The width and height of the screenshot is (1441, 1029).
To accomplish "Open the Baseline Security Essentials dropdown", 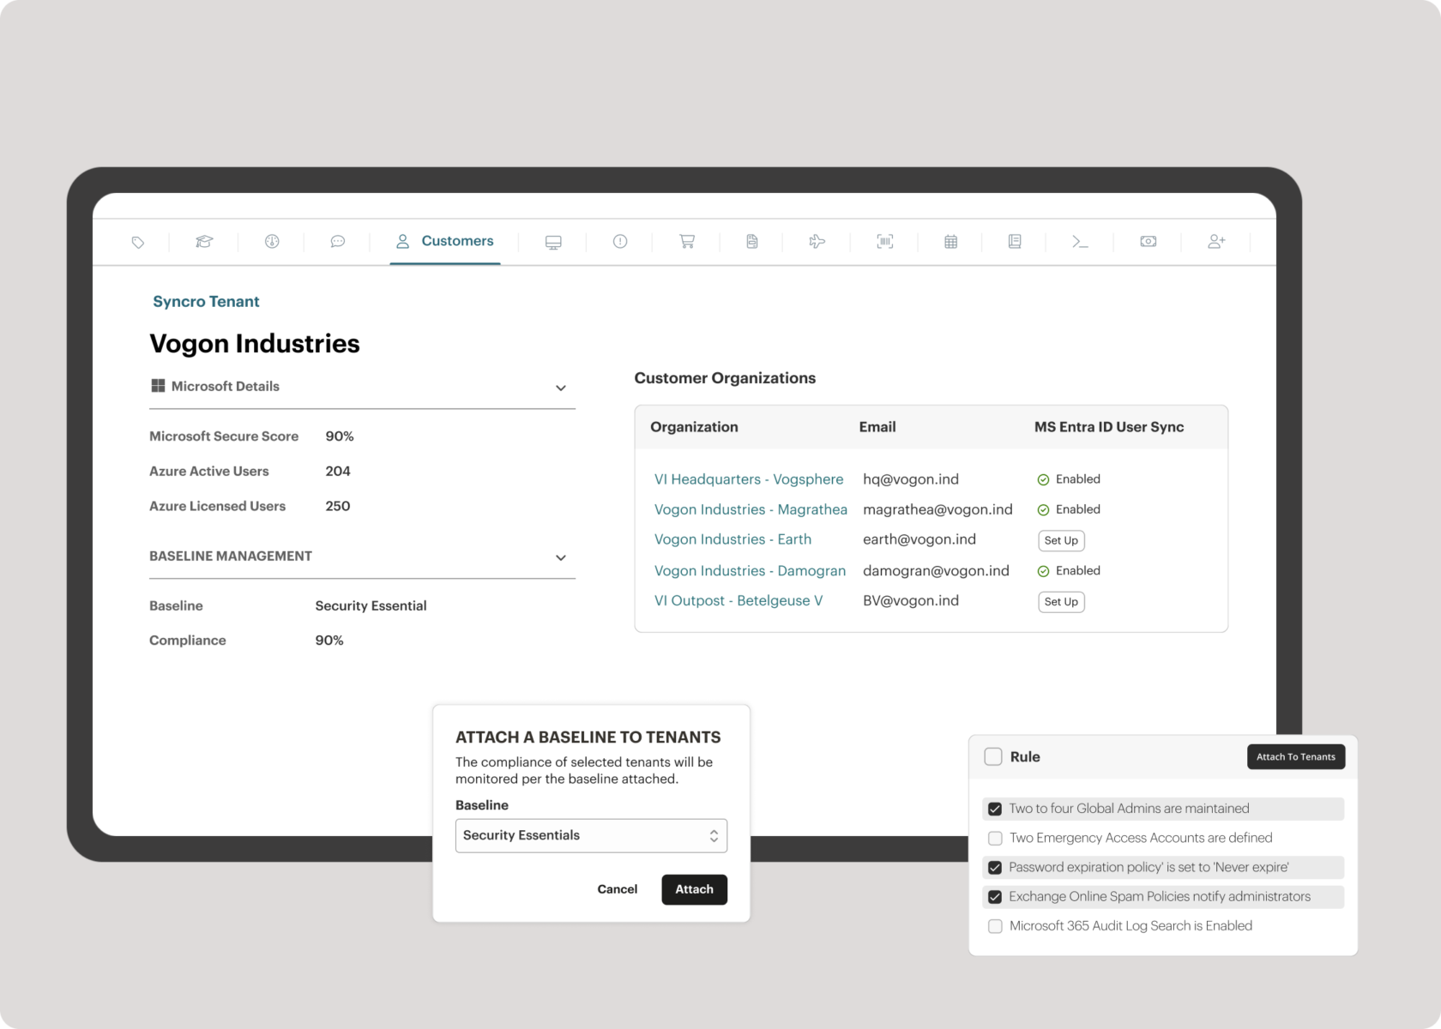I will (x=590, y=835).
